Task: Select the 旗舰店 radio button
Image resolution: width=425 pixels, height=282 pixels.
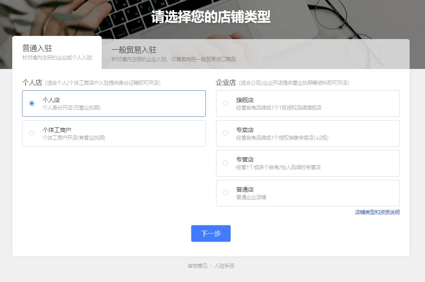Action: [x=225, y=103]
